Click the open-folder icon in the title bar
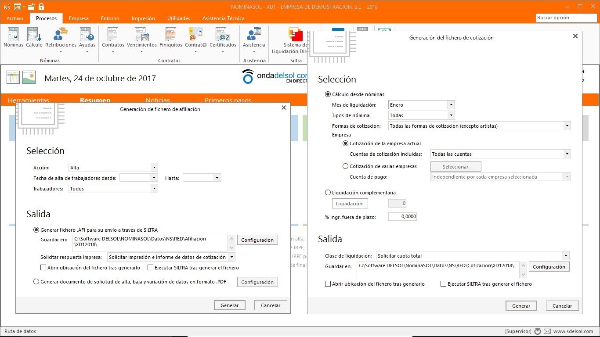The image size is (600, 337). point(31,7)
